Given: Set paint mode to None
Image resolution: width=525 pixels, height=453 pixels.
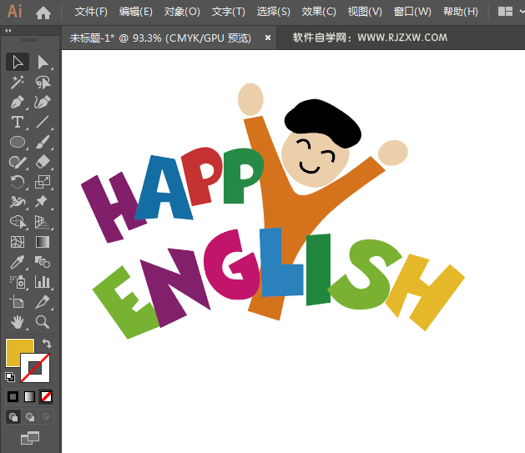Looking at the screenshot, I should (x=48, y=396).
